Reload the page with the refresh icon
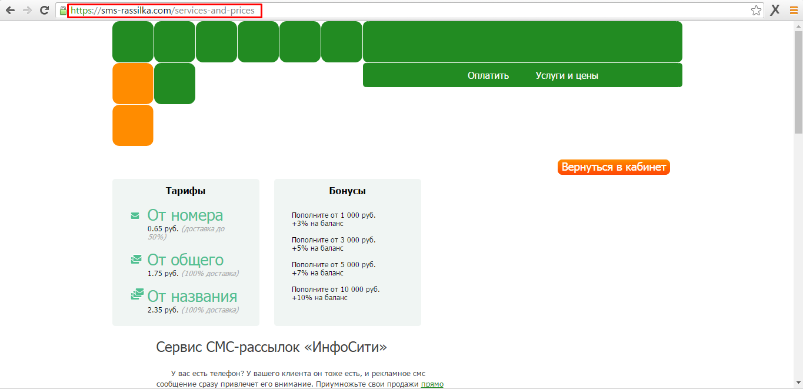Screen dimensions: 803x389 44,10
